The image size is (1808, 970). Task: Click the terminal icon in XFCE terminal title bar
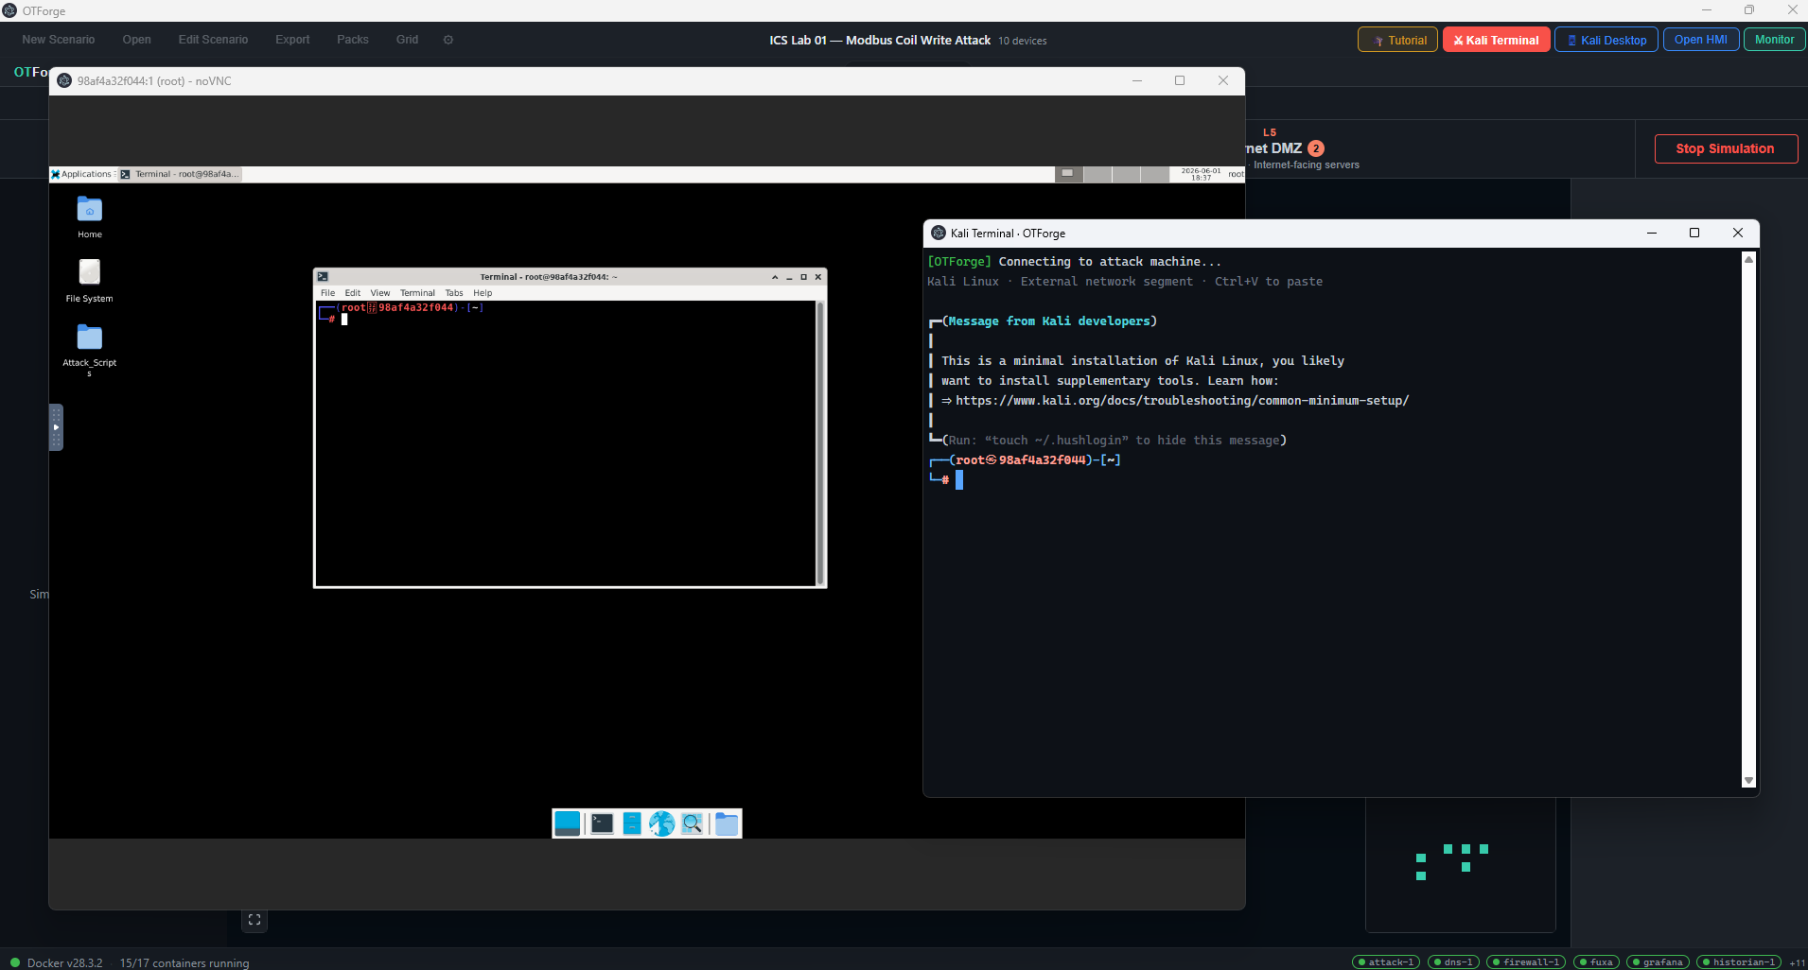pos(323,277)
